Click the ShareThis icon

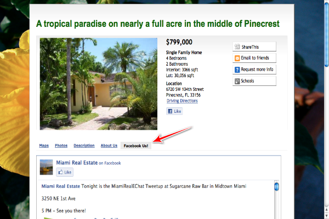click(237, 47)
